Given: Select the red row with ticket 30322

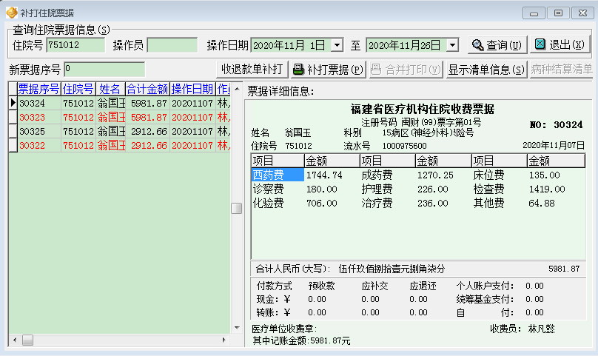Looking at the screenshot, I should click(x=119, y=145).
